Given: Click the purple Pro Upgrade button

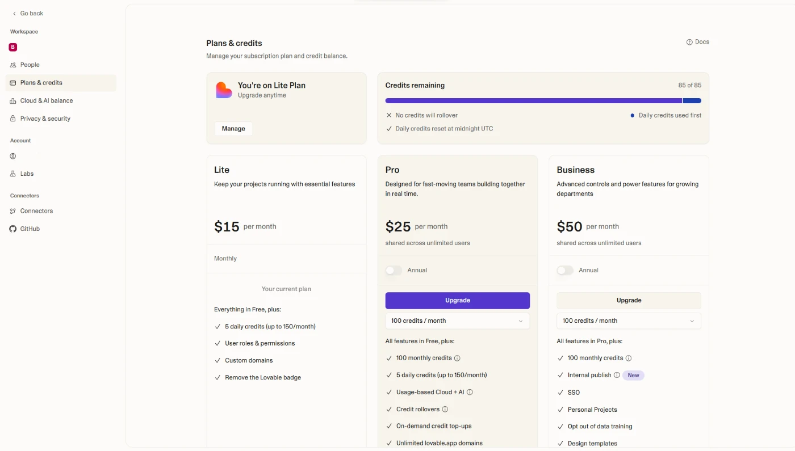Looking at the screenshot, I should click(x=457, y=300).
